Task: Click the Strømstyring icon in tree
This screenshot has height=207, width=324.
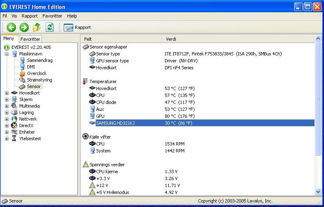Action: (x=22, y=80)
